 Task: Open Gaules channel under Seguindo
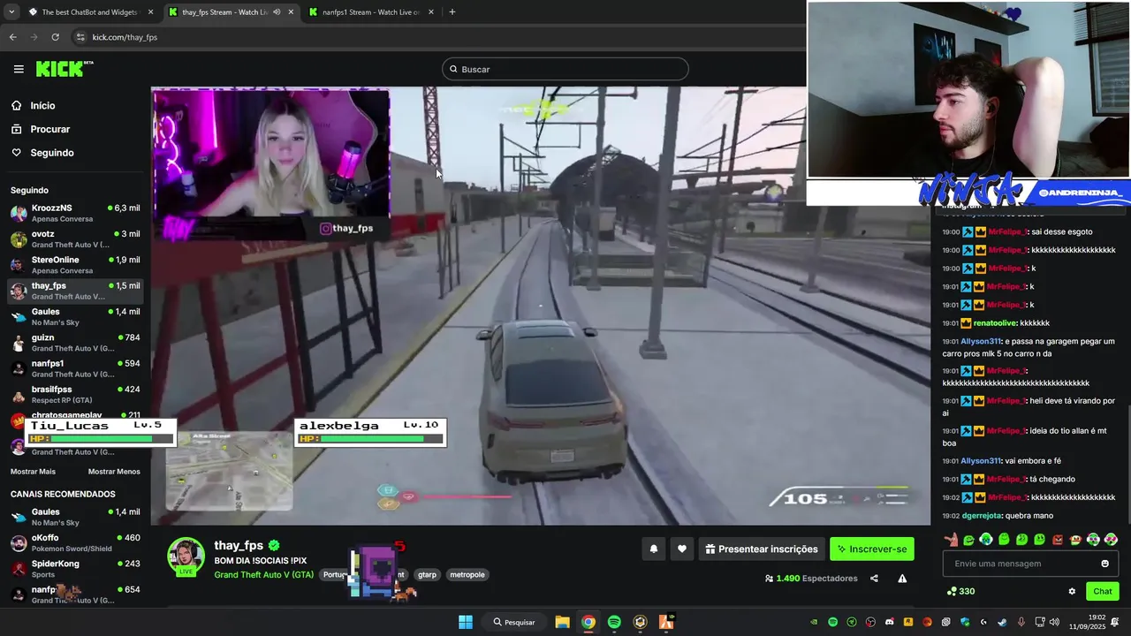tap(75, 316)
